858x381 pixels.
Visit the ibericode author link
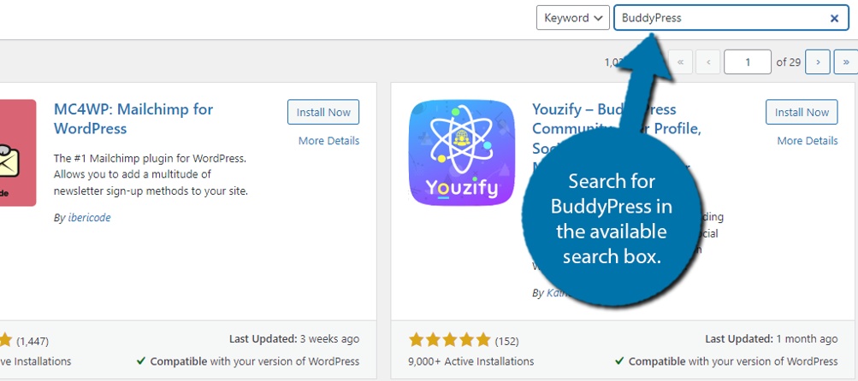pos(89,218)
